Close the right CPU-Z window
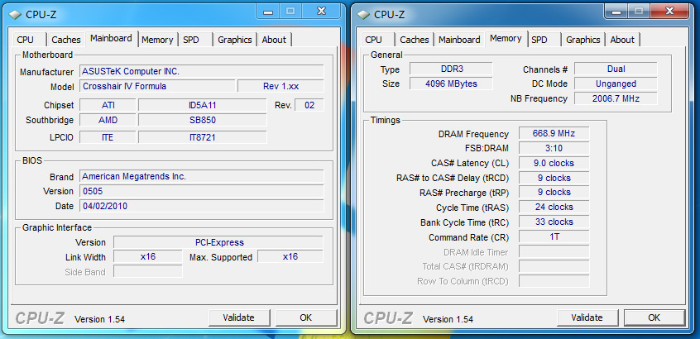The height and width of the screenshot is (339, 700). [670, 11]
